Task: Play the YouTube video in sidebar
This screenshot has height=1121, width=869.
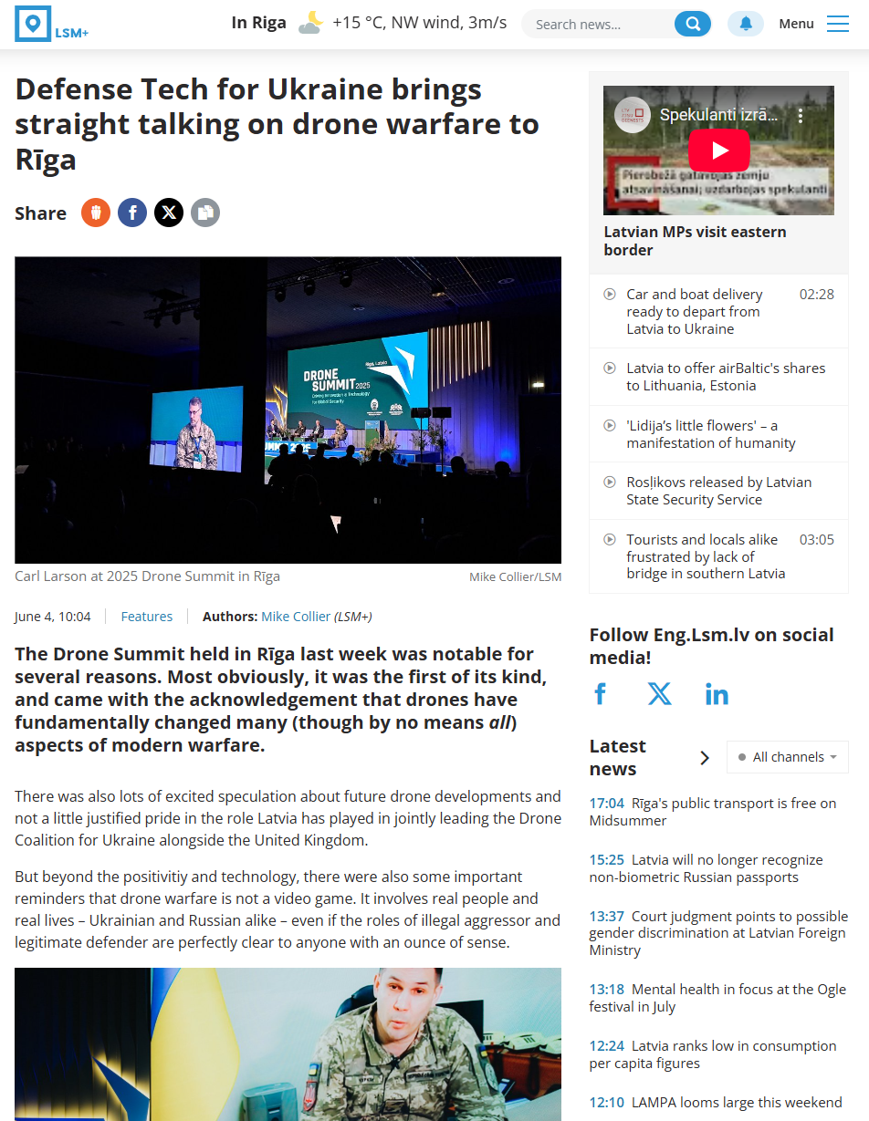Action: click(x=718, y=151)
